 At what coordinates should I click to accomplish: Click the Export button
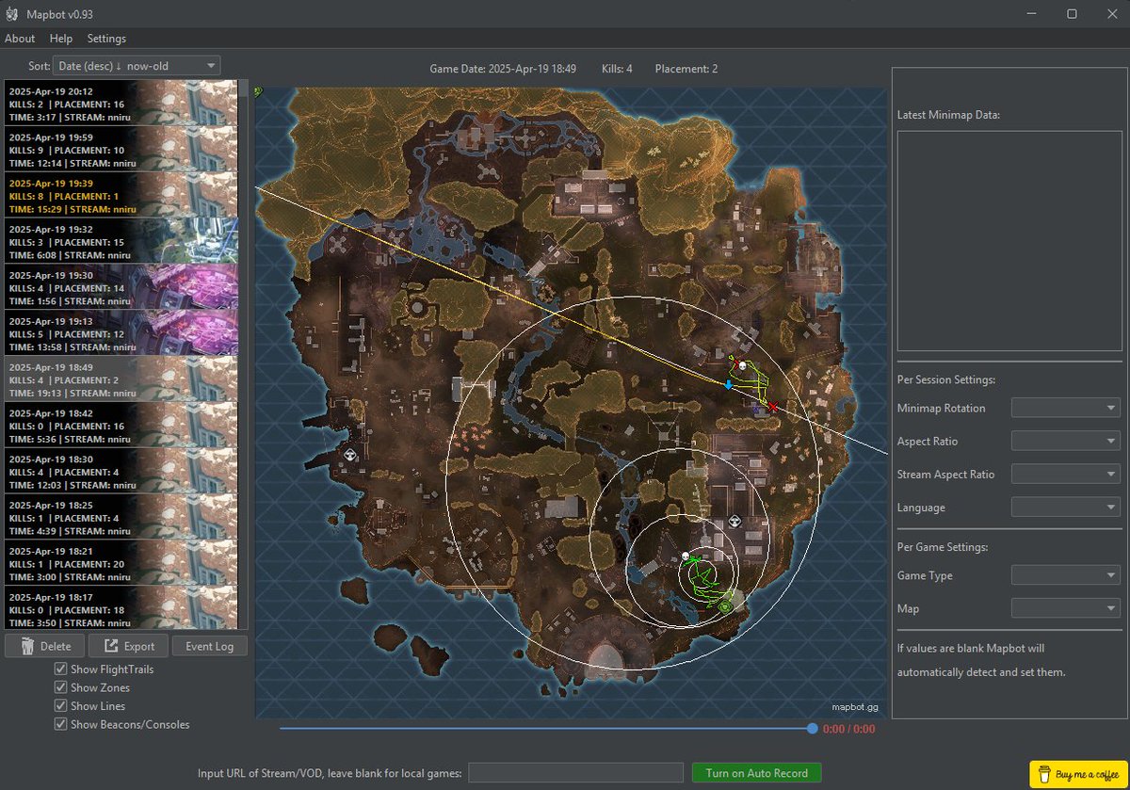pos(128,646)
